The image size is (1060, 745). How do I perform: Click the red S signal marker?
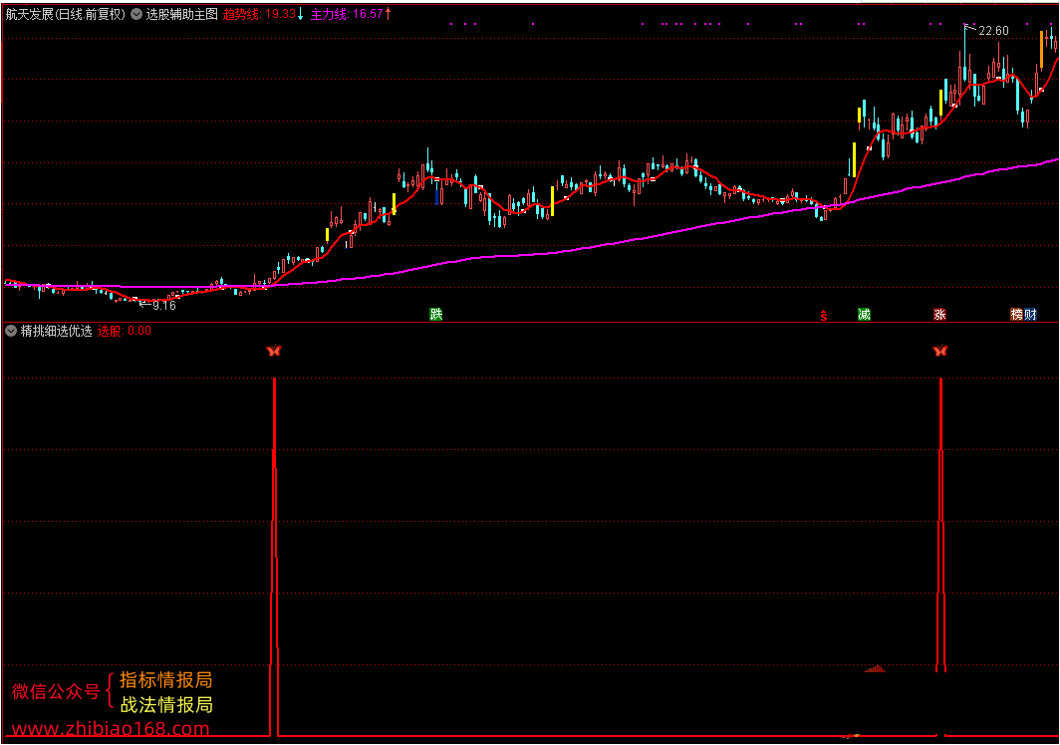coord(823,315)
